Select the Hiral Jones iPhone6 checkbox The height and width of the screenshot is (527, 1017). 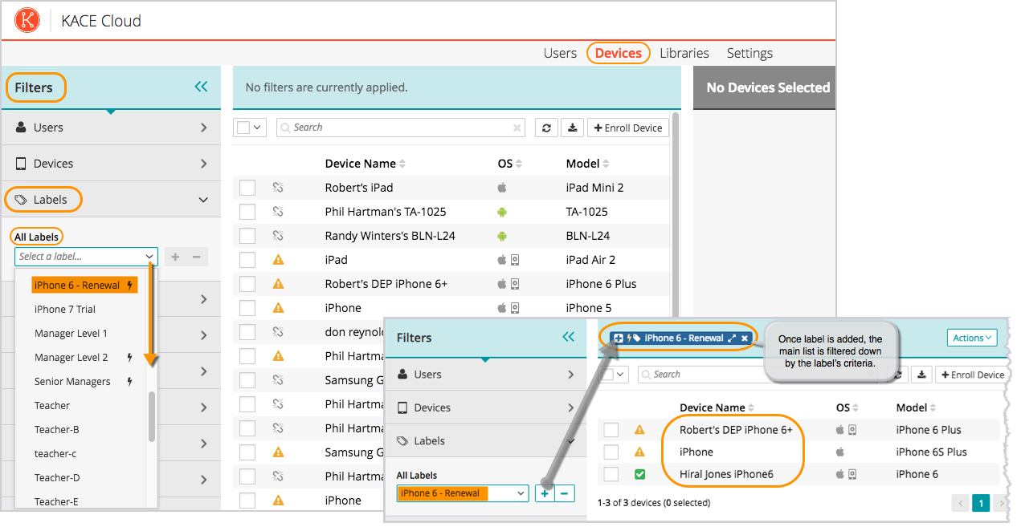(x=612, y=474)
